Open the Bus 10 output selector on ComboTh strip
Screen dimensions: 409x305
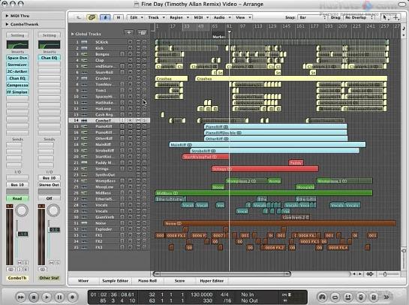coord(17,185)
